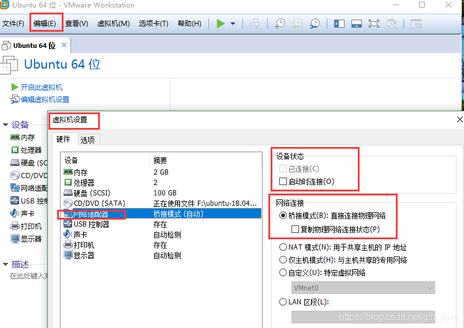Switch to the 选项 tab in settings
464x328 pixels.
pyautogui.click(x=88, y=140)
